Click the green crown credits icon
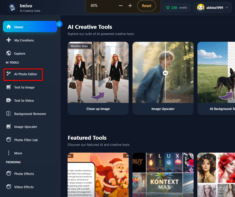This screenshot has width=235, height=197. click(x=168, y=8)
